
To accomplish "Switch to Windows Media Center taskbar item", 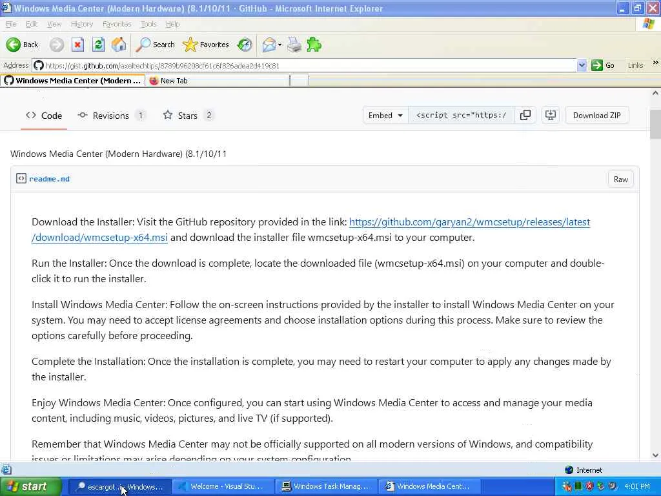I will click(x=429, y=486).
